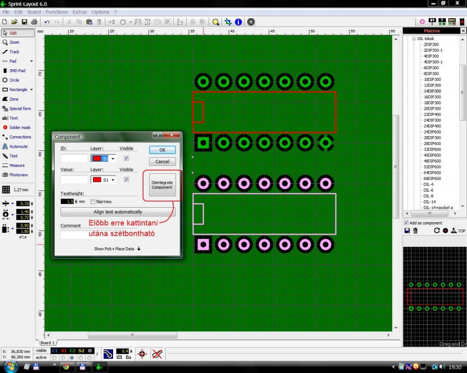
Task: Open the crosshair options icon in status bar
Action: point(142,354)
